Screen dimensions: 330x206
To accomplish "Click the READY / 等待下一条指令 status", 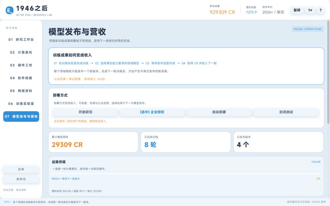I will [66, 179].
